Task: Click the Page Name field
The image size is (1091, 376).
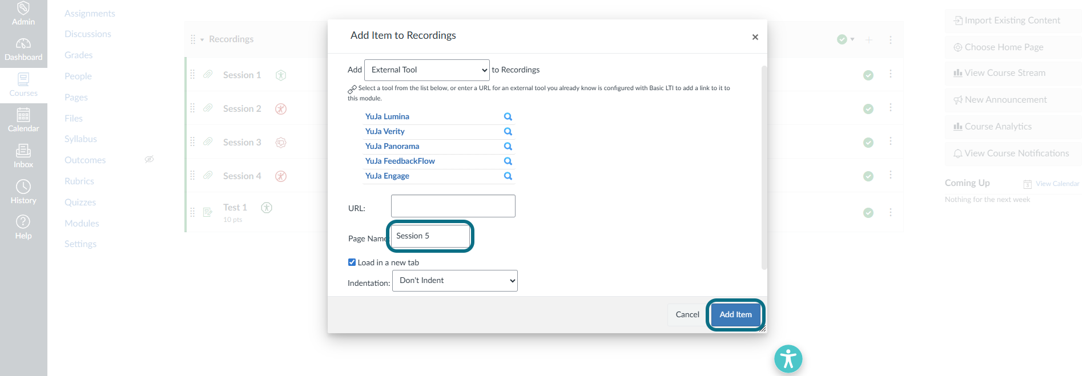Action: pyautogui.click(x=430, y=236)
